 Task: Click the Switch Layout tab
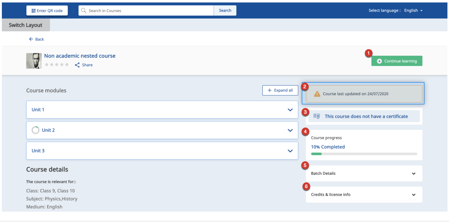(x=26, y=25)
